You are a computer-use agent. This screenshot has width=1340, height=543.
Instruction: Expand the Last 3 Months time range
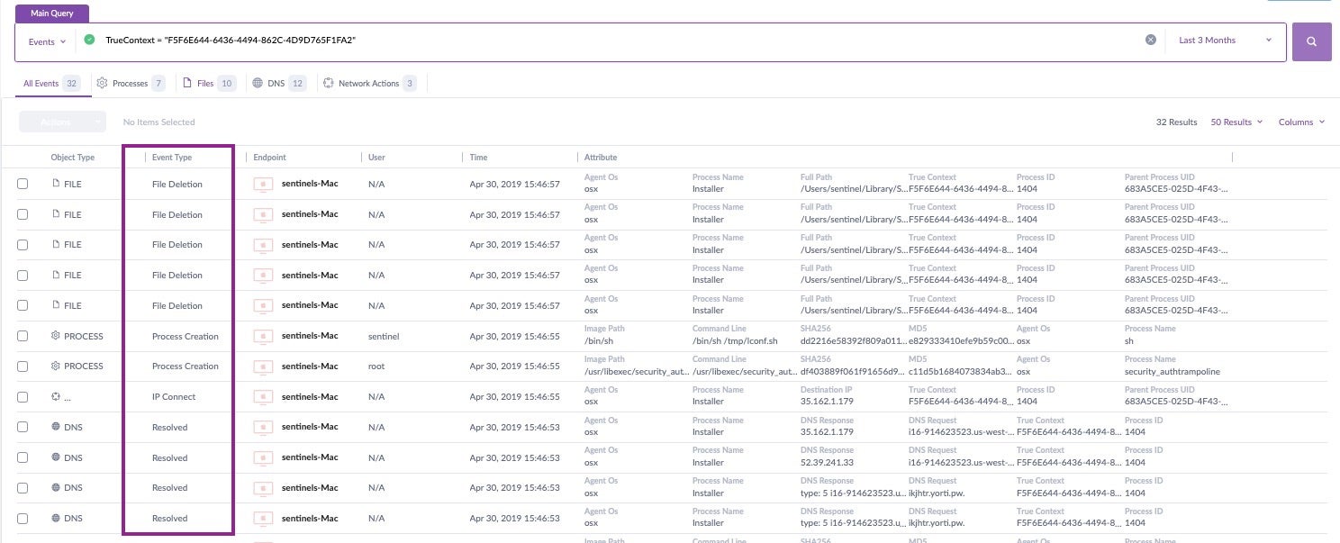tap(1225, 41)
